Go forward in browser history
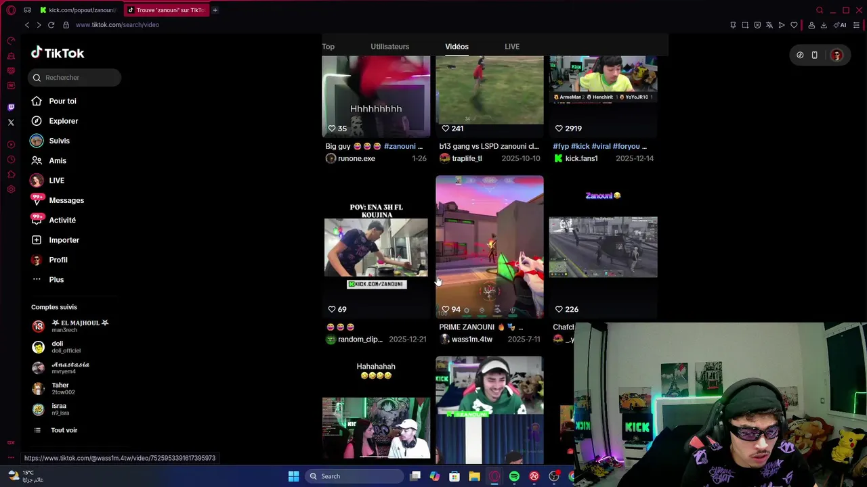Image resolution: width=867 pixels, height=487 pixels. click(39, 25)
